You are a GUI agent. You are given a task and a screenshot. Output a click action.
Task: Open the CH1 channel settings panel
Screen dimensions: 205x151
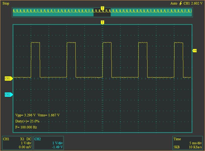click(17, 143)
